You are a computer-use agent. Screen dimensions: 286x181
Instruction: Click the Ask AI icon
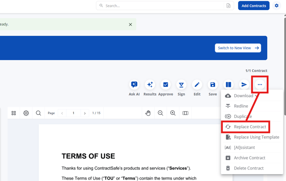pos(134,85)
